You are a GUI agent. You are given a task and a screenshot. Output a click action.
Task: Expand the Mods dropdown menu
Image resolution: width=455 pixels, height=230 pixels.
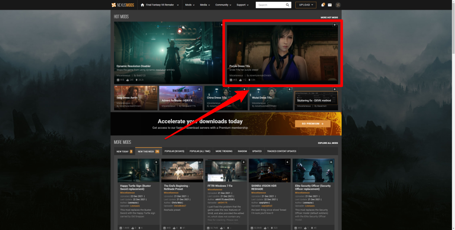click(x=190, y=5)
